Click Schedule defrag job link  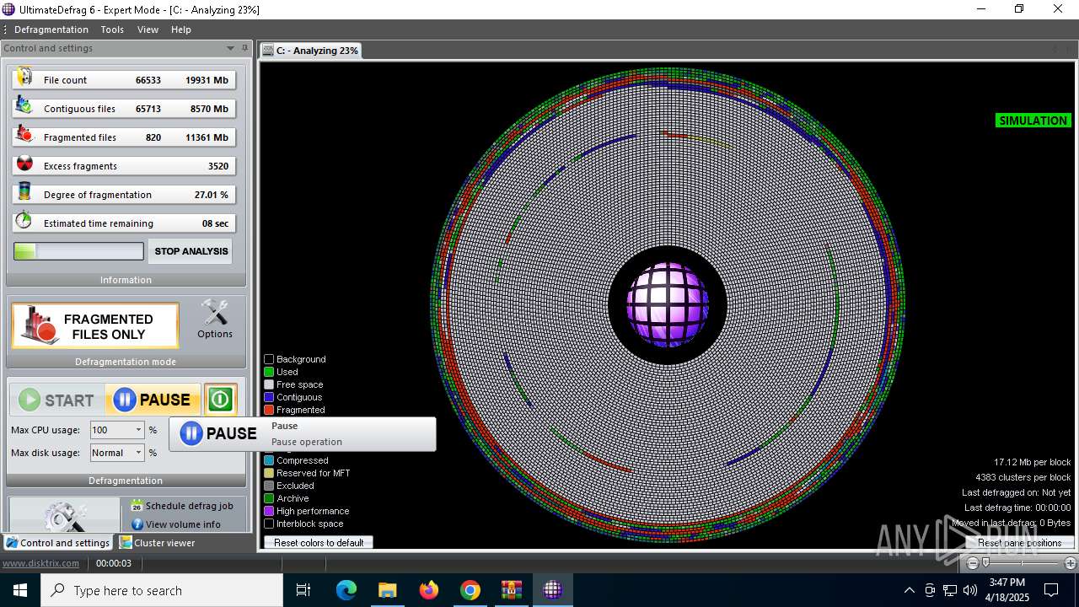(x=190, y=506)
